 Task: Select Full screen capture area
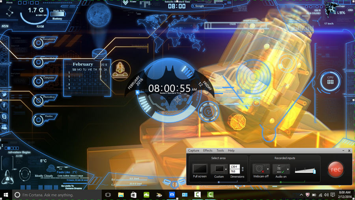click(x=200, y=169)
